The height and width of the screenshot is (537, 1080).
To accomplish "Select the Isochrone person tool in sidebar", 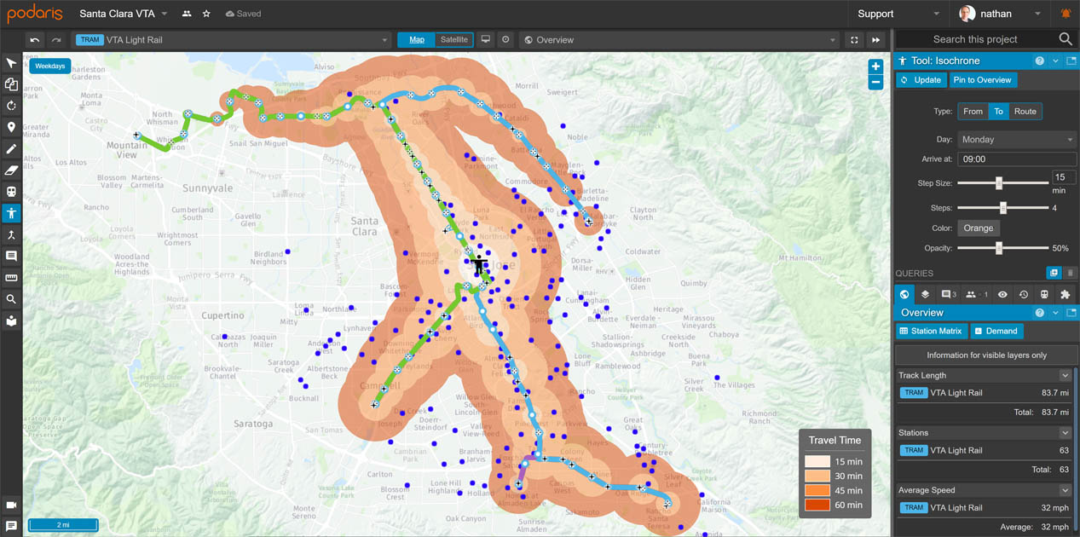I will click(11, 213).
